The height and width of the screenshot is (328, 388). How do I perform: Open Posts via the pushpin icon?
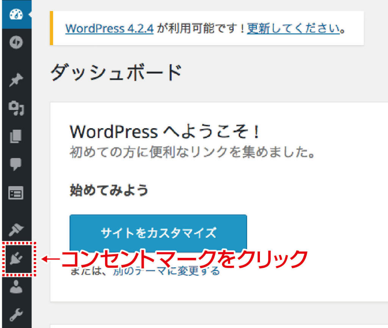coord(16,80)
